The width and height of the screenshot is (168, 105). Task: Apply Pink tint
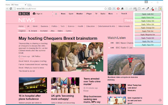pos(148,31)
